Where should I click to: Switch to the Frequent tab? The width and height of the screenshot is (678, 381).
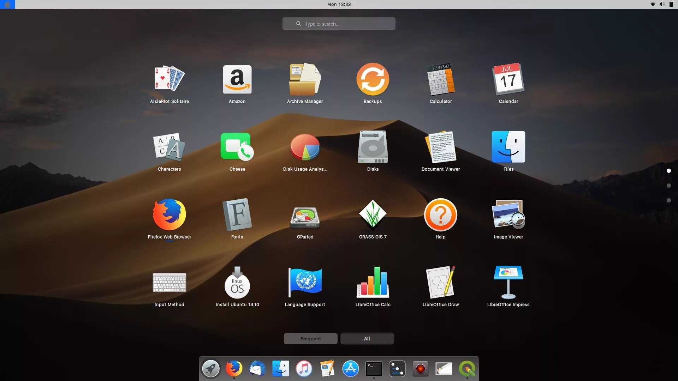(310, 339)
